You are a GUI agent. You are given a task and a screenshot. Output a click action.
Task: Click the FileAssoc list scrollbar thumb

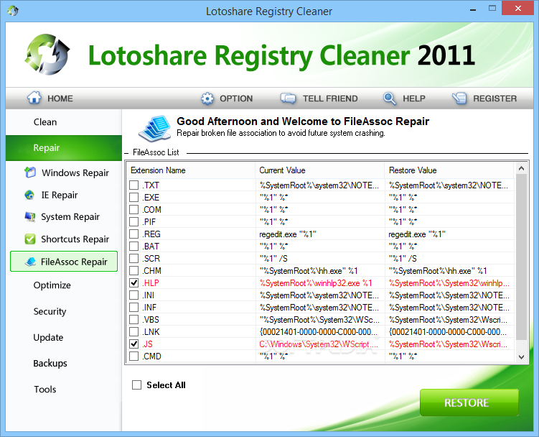521,257
